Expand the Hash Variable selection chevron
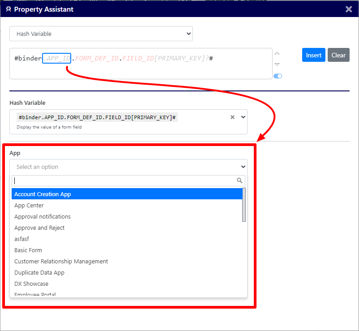 [x=243, y=117]
